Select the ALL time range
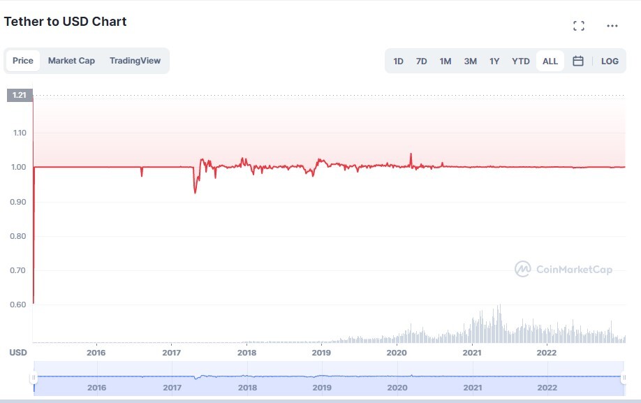Viewport: 641px width, 403px height. [x=550, y=61]
